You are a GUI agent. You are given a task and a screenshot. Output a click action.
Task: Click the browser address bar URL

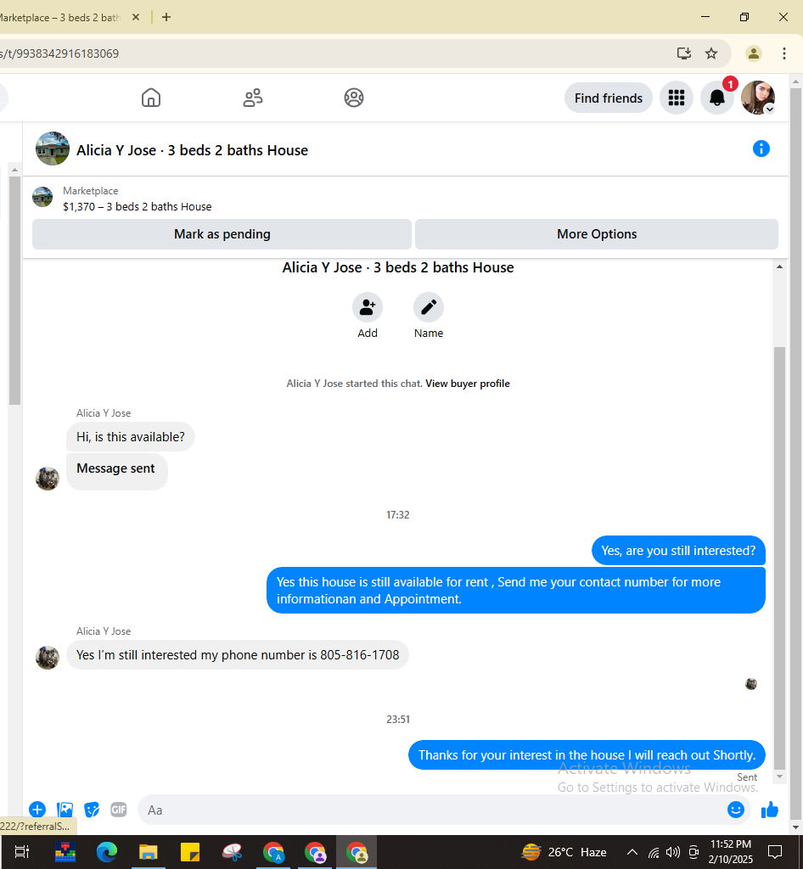click(x=59, y=53)
